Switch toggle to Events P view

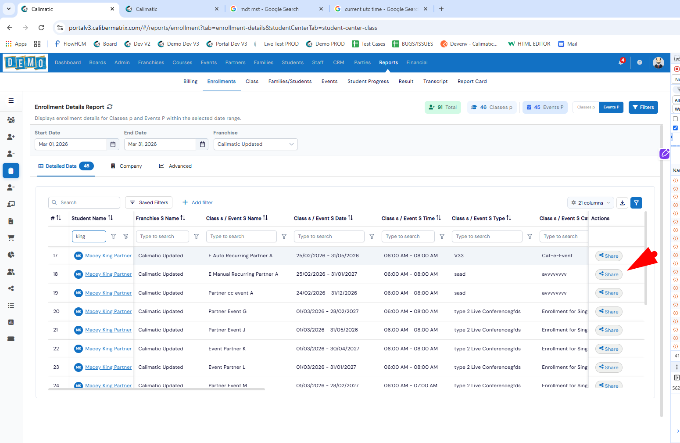[x=611, y=107]
